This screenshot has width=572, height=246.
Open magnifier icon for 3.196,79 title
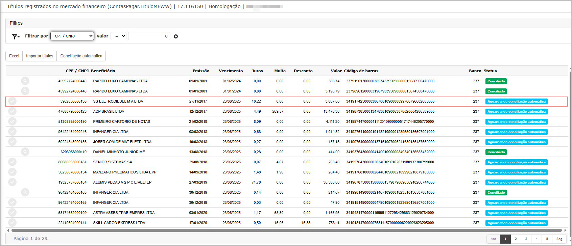pos(25,91)
